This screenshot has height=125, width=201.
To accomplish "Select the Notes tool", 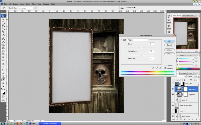I will (x=3, y=77).
